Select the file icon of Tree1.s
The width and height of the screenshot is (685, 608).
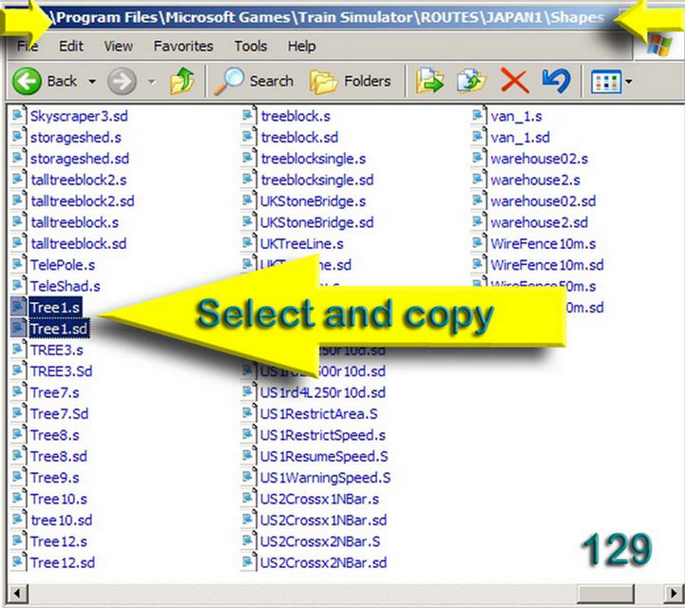point(18,307)
